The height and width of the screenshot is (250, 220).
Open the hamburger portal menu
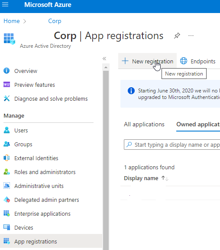pyautogui.click(x=5, y=4)
